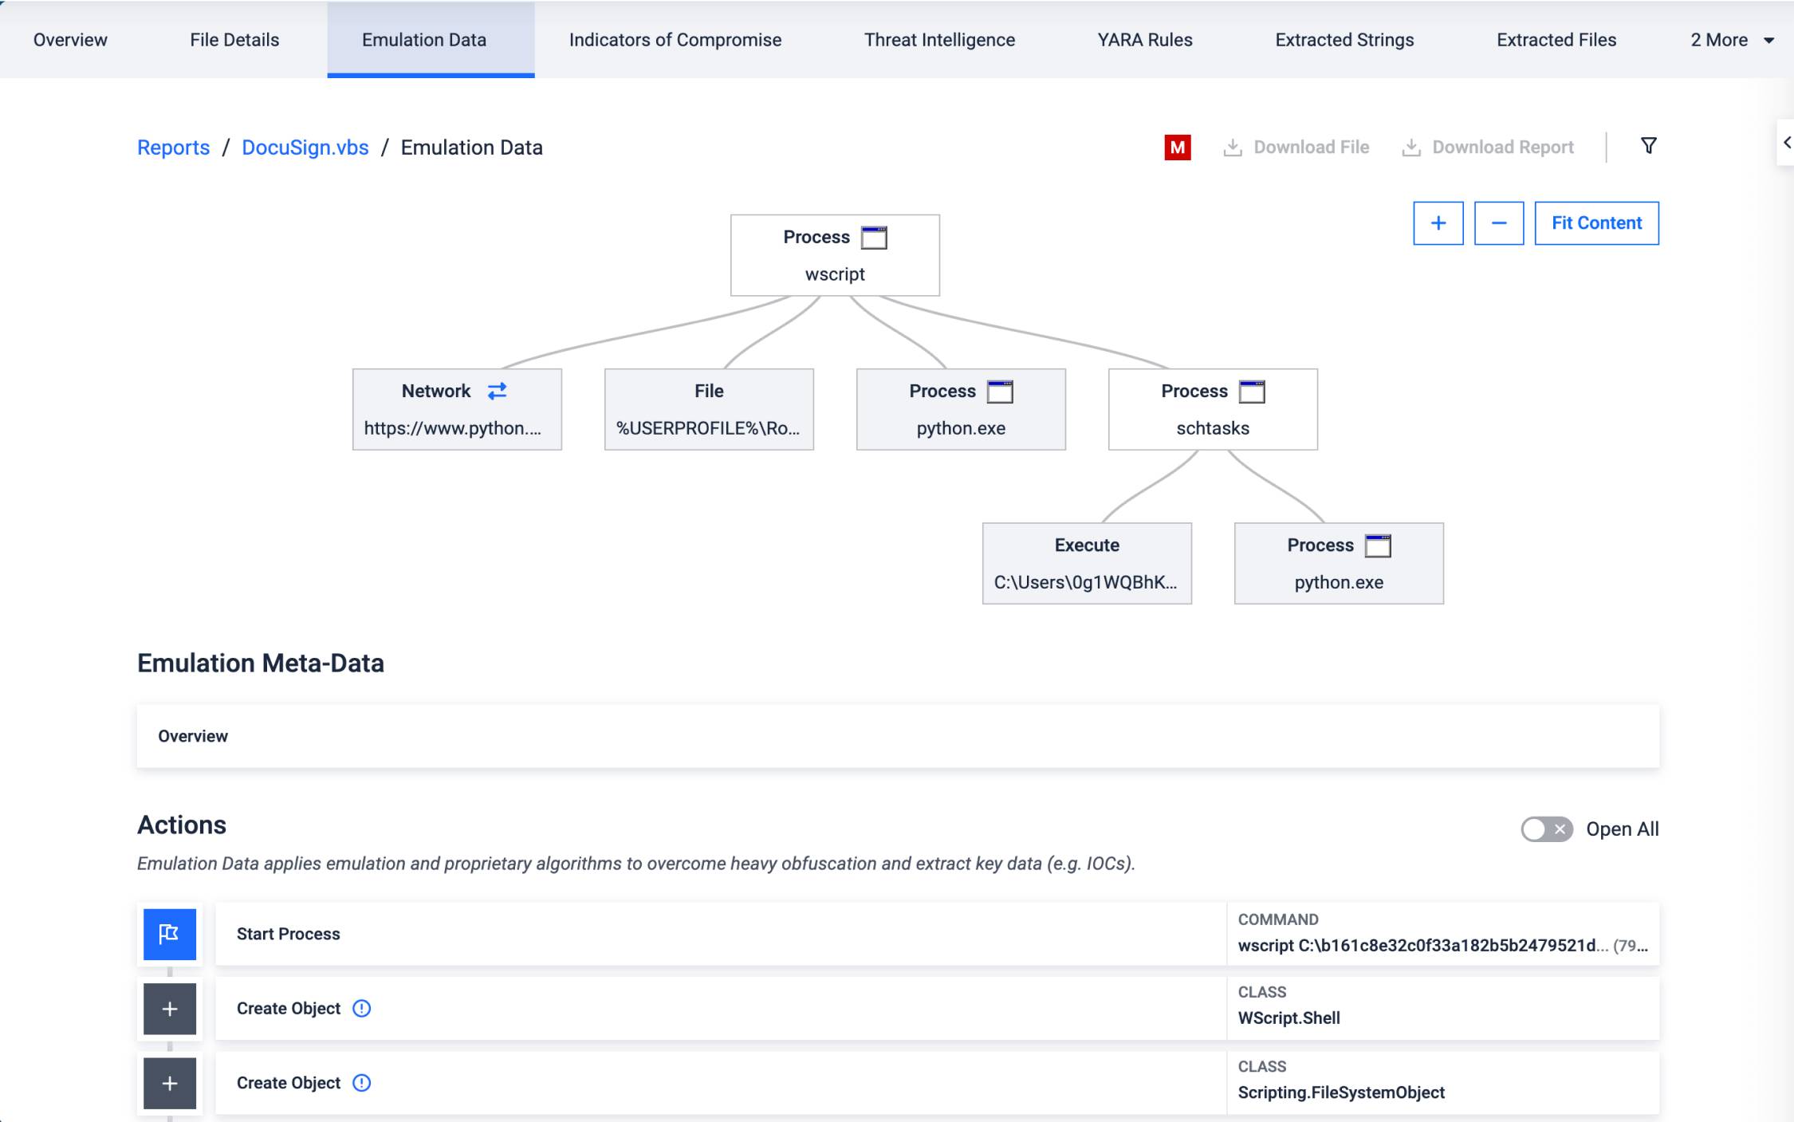Click the flag icon on Start Process action

[x=169, y=934]
